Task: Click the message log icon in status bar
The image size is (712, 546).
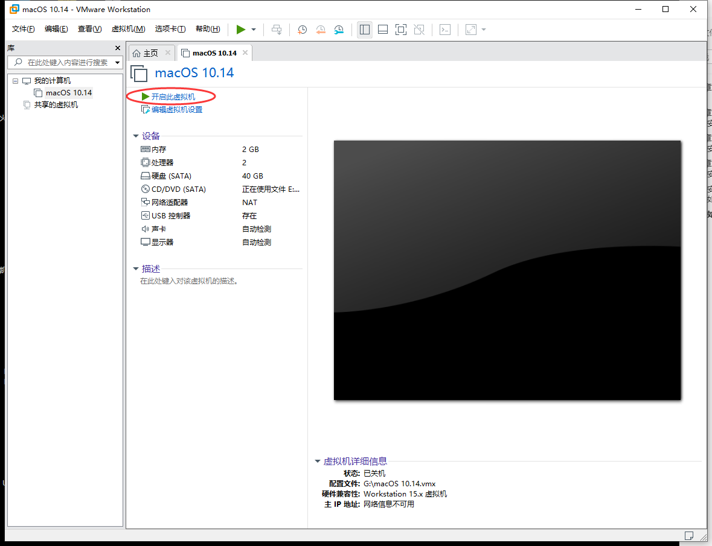Action: coord(689,536)
